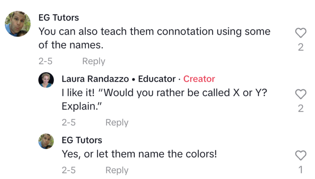Screen dimensions: 315x179
Task: Click EG Tutors' small avatar on the last reply
Action: 46,141
